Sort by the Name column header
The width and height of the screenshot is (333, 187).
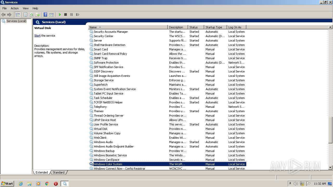[128, 27]
